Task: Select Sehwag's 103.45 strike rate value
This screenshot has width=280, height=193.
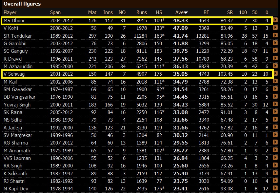Action: (225, 74)
